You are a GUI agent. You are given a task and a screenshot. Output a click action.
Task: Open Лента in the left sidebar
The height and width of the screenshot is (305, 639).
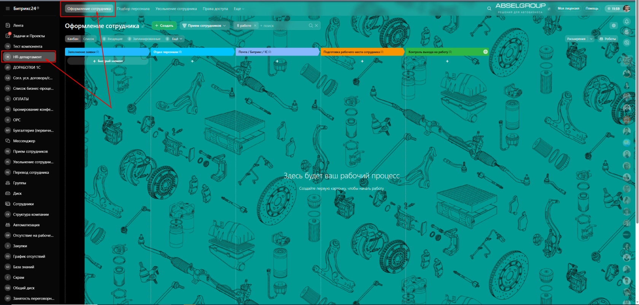coord(18,25)
